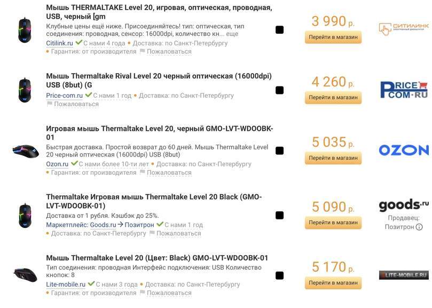
Task: Open 'С нами более 10-ти лет' details
Action: coord(114,164)
